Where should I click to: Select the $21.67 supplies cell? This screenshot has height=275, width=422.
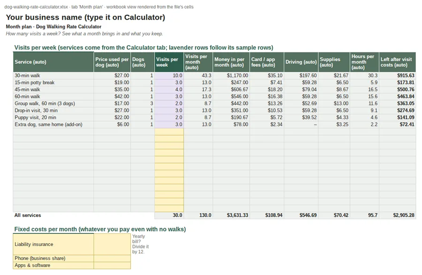(x=334, y=76)
